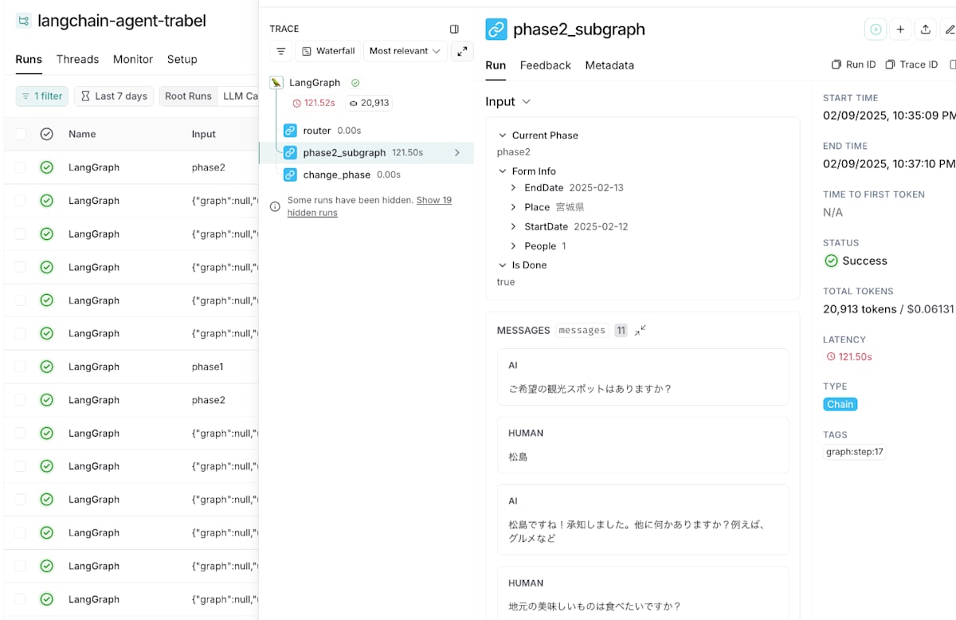
Task: Select the Root Runs segment
Action: (x=188, y=96)
